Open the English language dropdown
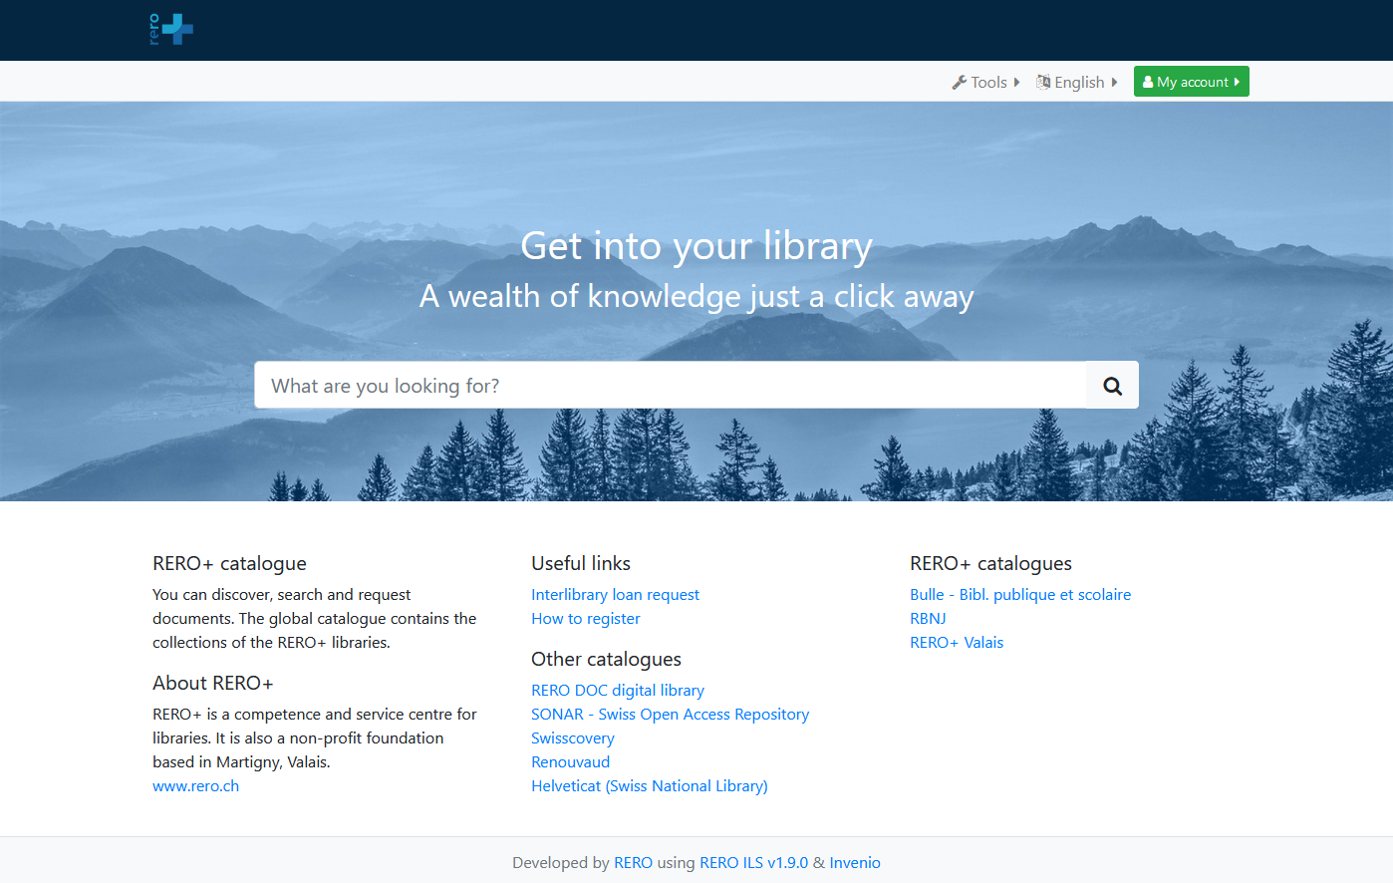Screen dimensions: 1393x883 pyautogui.click(x=1076, y=82)
